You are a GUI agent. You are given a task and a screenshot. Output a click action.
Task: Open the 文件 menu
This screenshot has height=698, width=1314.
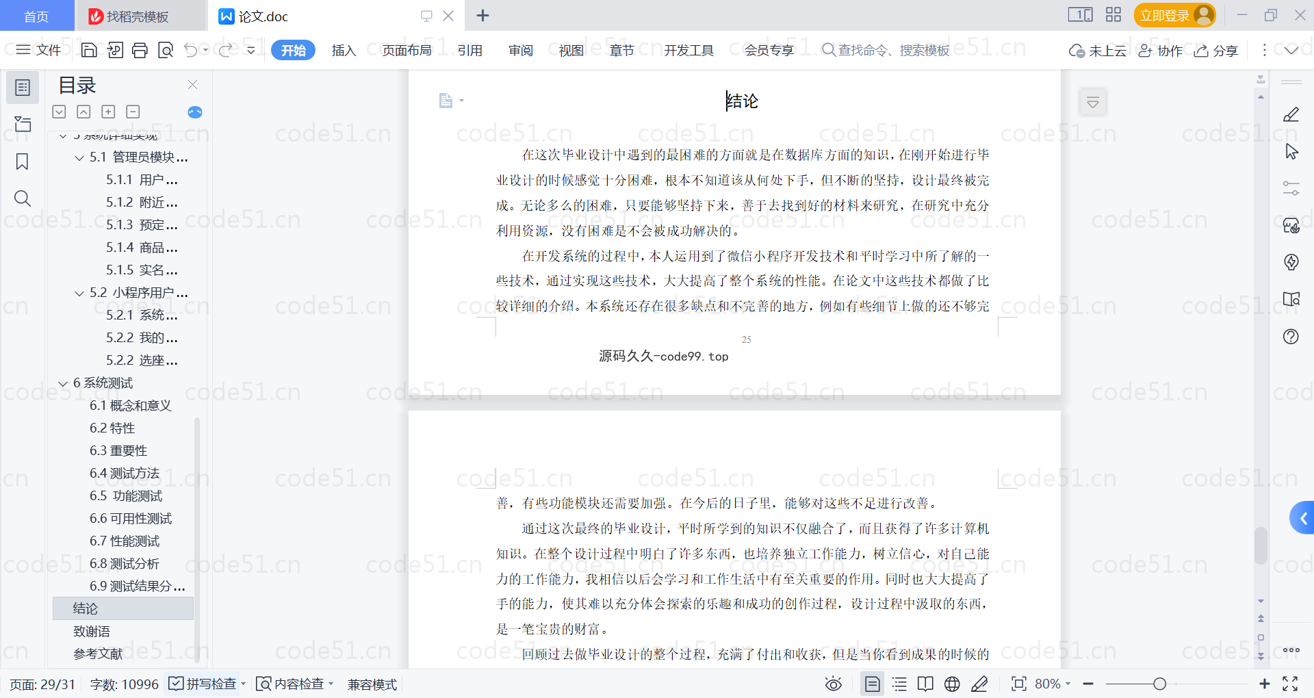coord(38,50)
